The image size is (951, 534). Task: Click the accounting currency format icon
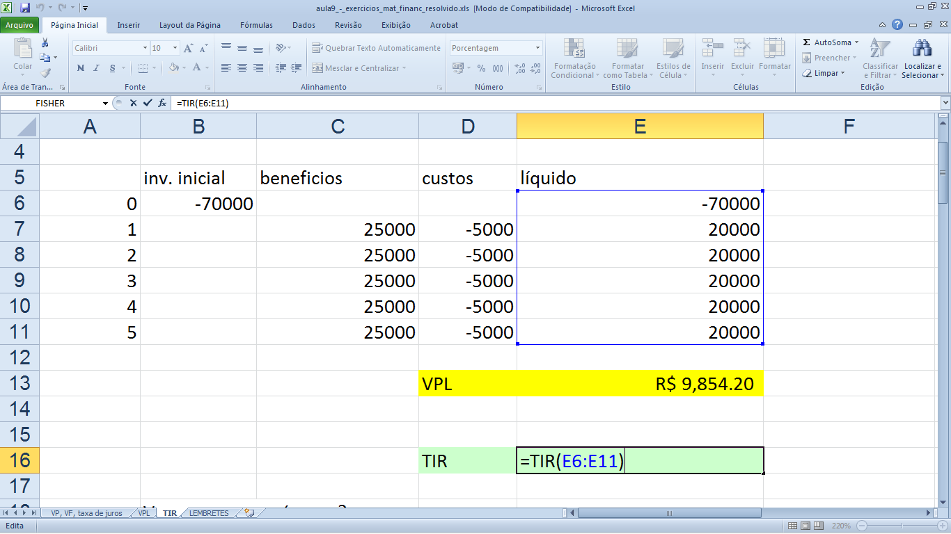point(458,68)
